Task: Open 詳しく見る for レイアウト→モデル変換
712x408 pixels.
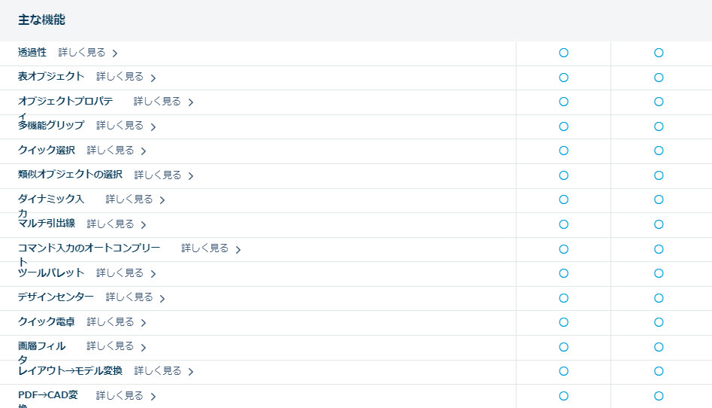Action: 158,370
